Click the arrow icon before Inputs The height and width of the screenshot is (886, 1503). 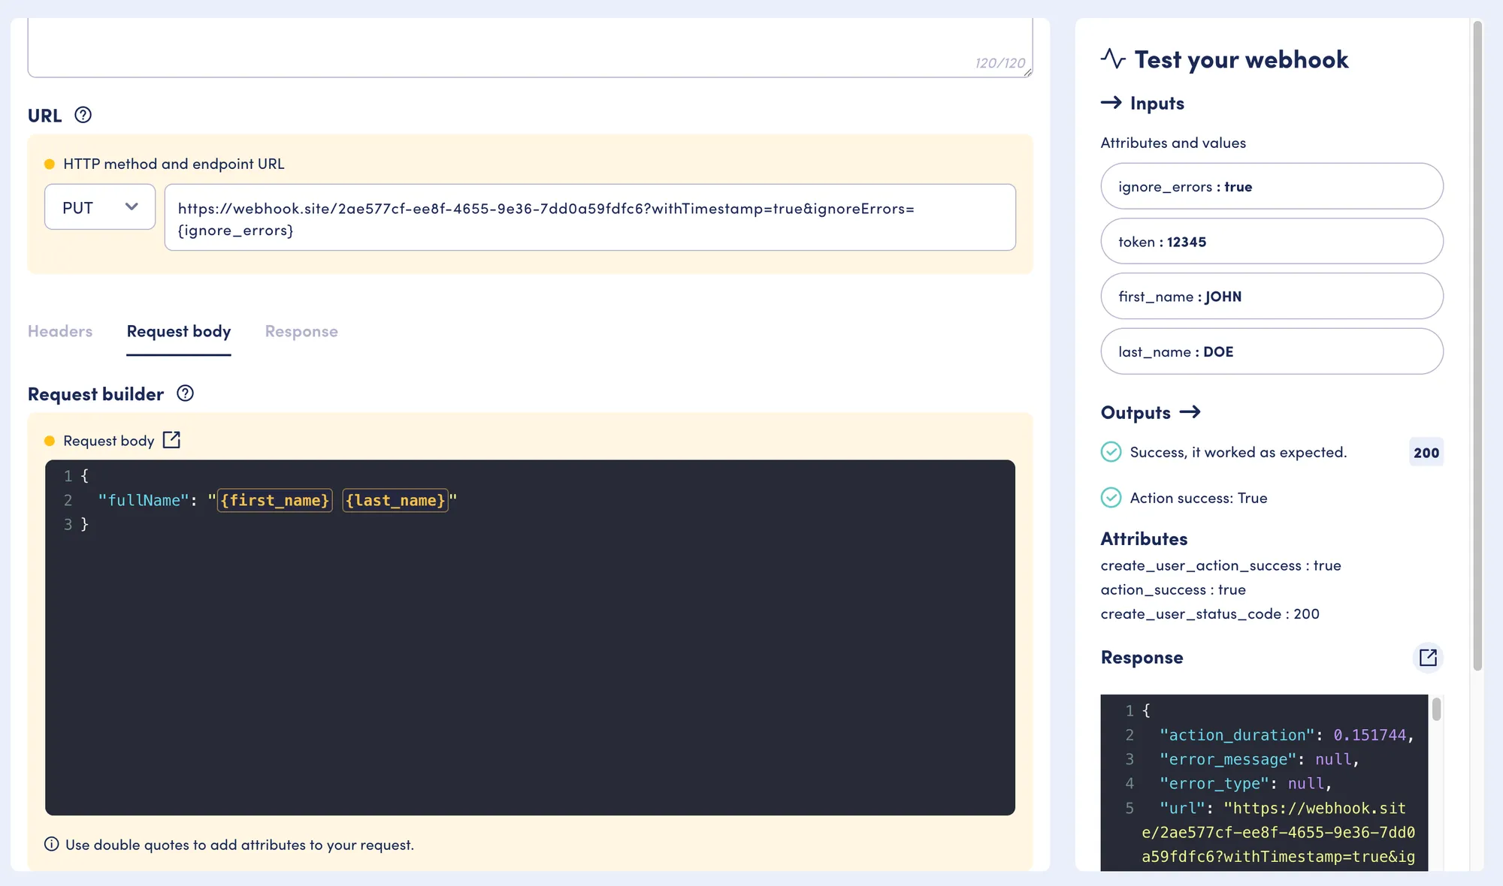tap(1111, 103)
